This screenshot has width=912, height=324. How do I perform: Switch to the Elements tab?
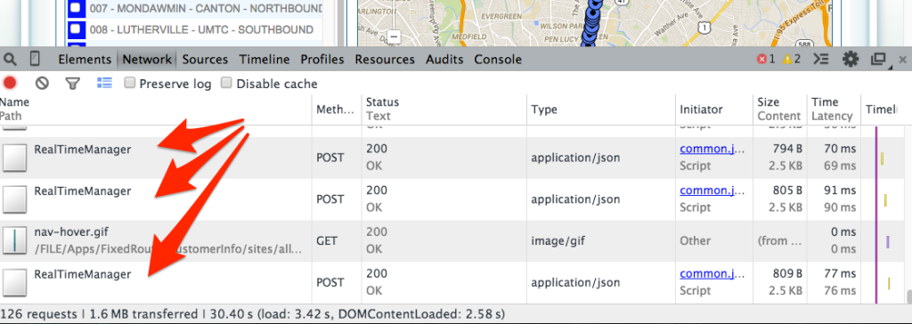coord(85,60)
